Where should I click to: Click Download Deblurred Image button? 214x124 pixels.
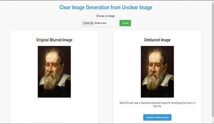coord(157,117)
